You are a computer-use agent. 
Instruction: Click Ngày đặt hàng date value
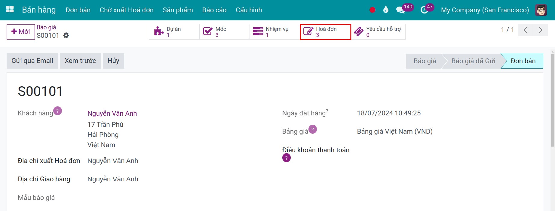(389, 113)
